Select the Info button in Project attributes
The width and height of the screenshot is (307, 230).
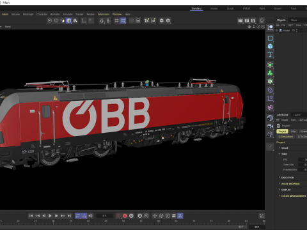click(x=294, y=132)
